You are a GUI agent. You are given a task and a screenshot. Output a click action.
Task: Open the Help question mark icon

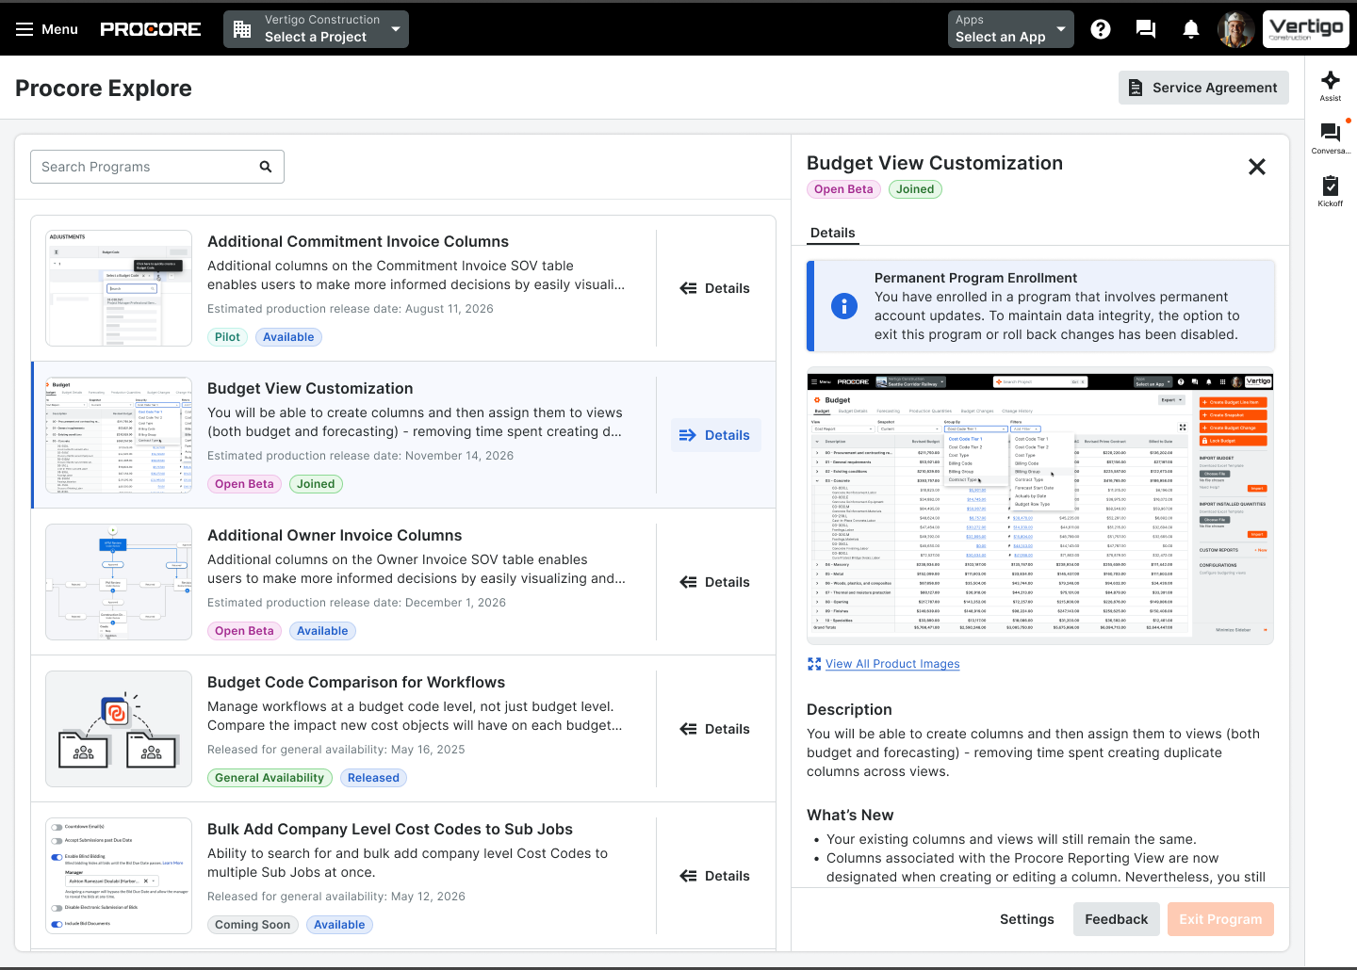[x=1101, y=29]
